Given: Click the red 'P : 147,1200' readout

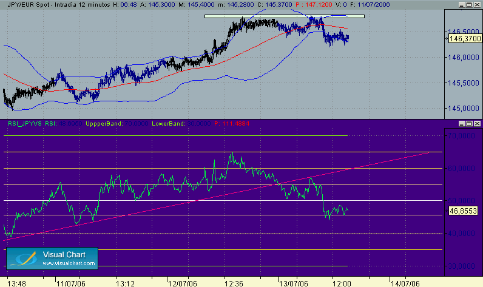Looking at the screenshot, I should (x=314, y=5).
